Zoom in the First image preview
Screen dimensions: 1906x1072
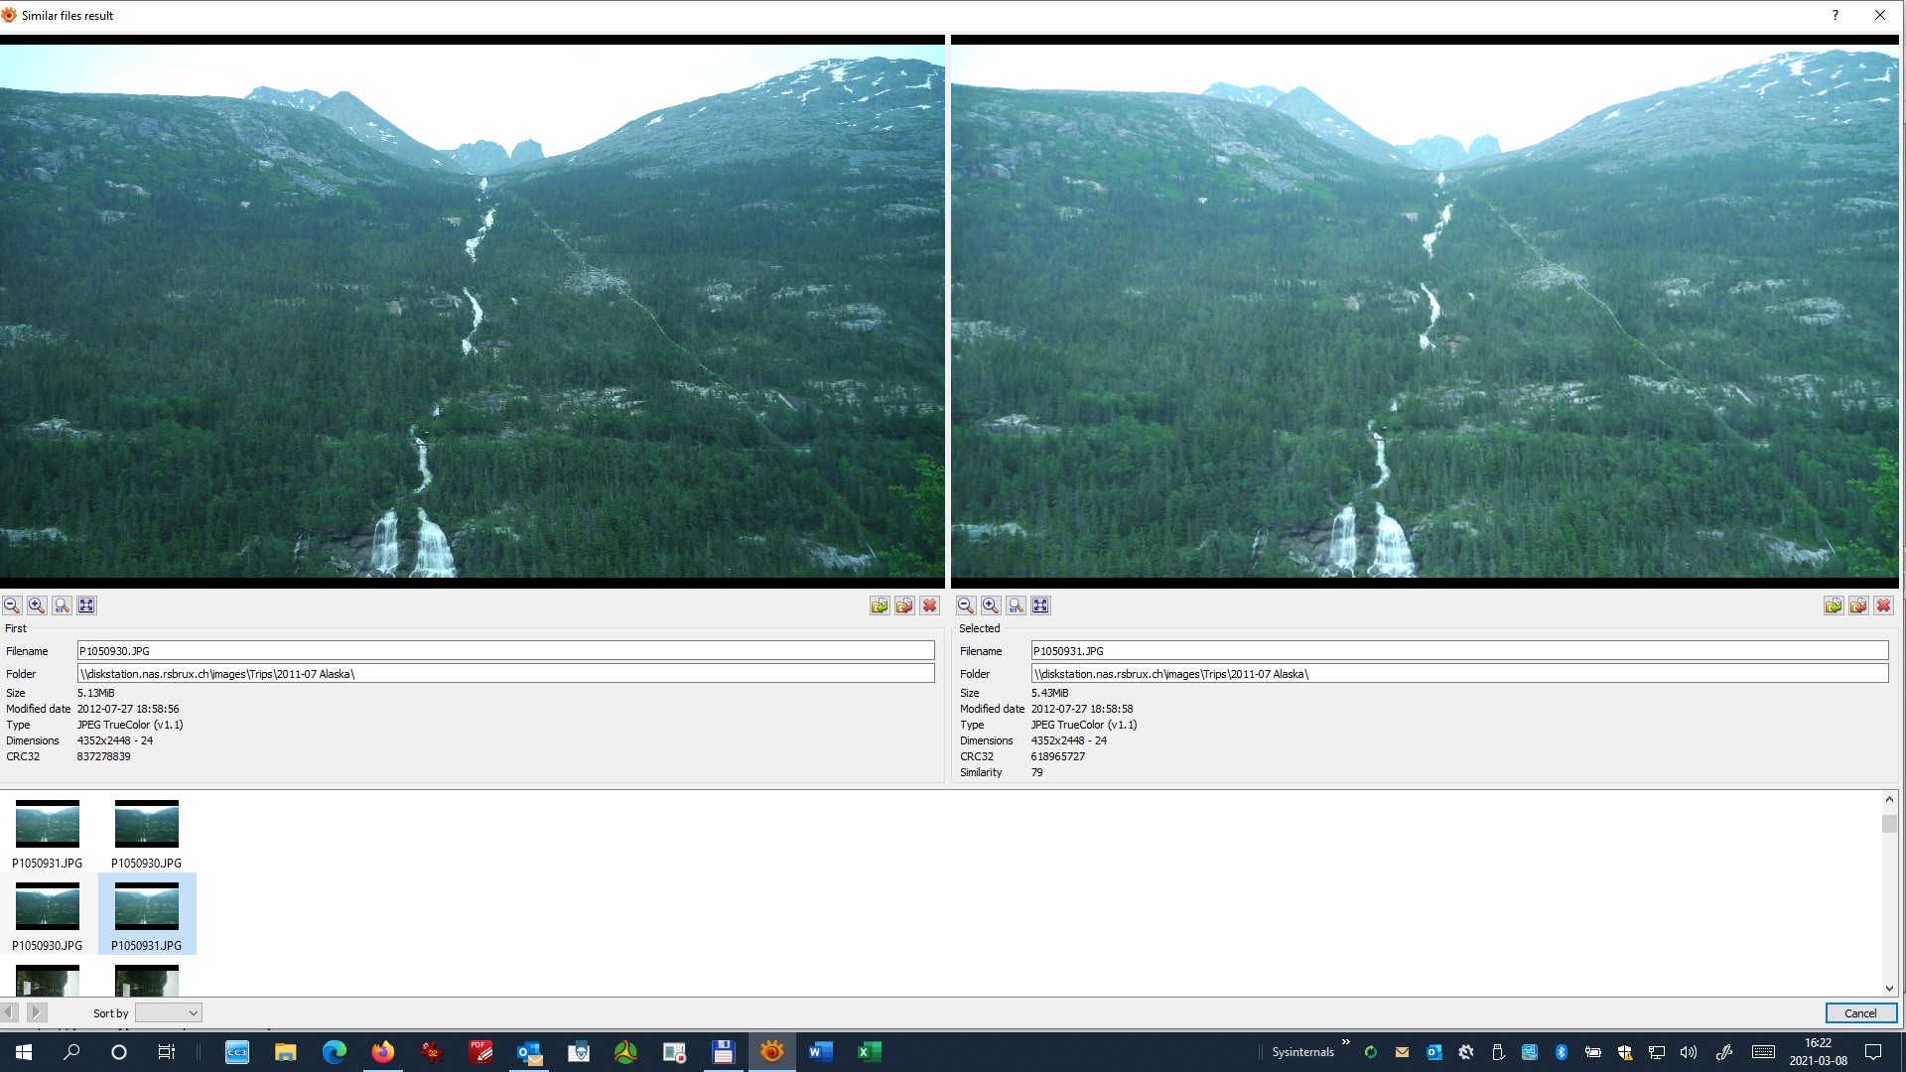point(37,605)
